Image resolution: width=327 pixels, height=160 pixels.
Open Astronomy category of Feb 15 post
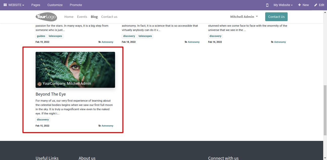(106, 126)
